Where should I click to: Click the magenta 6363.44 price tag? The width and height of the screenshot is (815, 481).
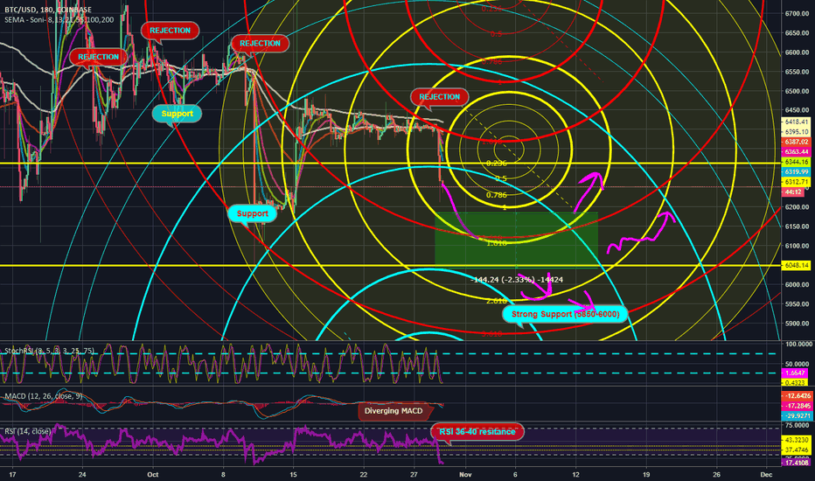(x=796, y=151)
